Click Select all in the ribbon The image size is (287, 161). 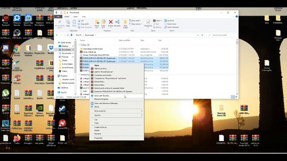(x=169, y=21)
